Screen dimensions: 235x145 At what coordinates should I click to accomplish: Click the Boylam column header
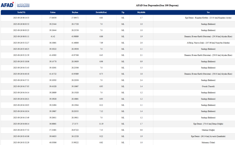point(75,12)
